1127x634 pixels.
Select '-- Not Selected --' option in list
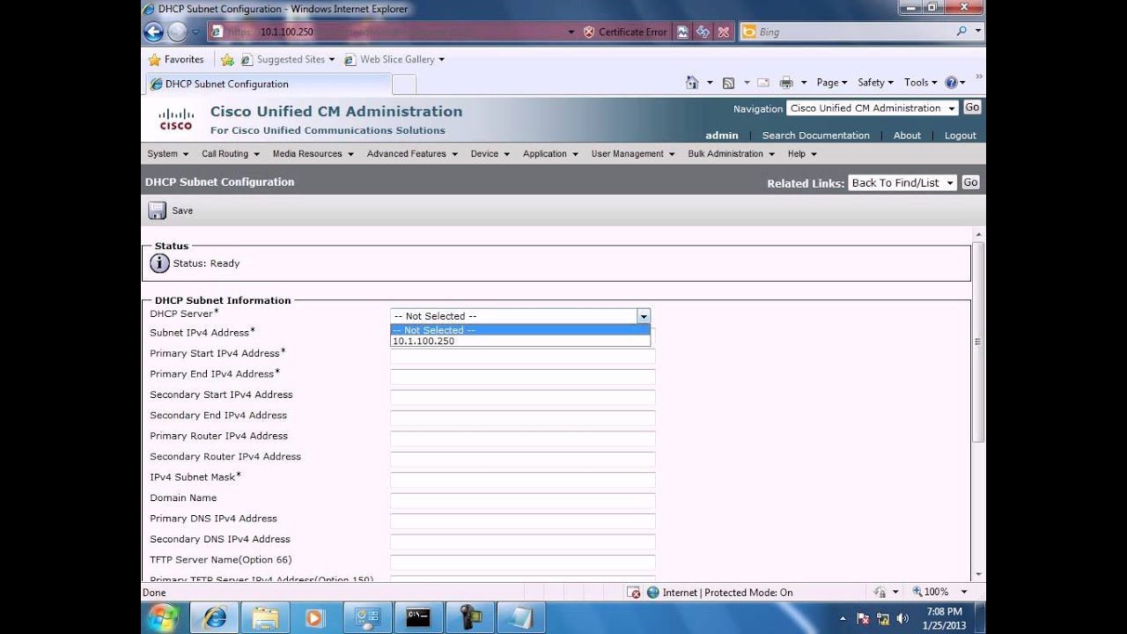pyautogui.click(x=520, y=330)
